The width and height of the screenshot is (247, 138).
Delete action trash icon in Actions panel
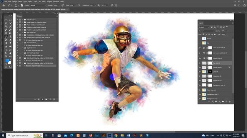(54, 99)
